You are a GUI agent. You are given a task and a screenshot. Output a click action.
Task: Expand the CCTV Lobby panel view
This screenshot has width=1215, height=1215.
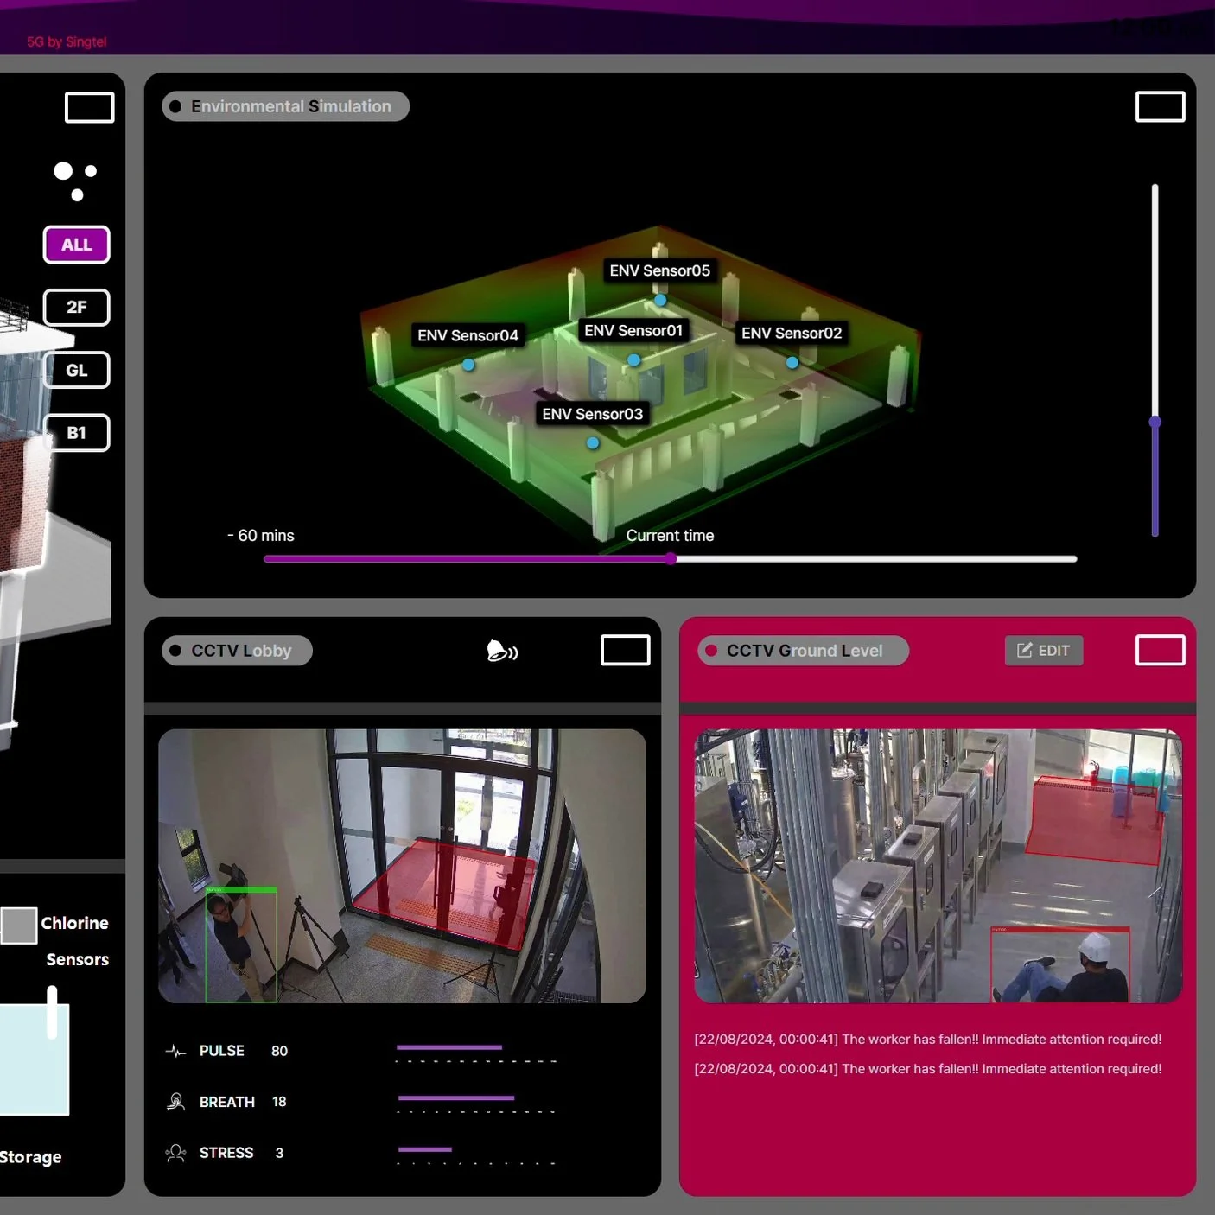pyautogui.click(x=625, y=650)
